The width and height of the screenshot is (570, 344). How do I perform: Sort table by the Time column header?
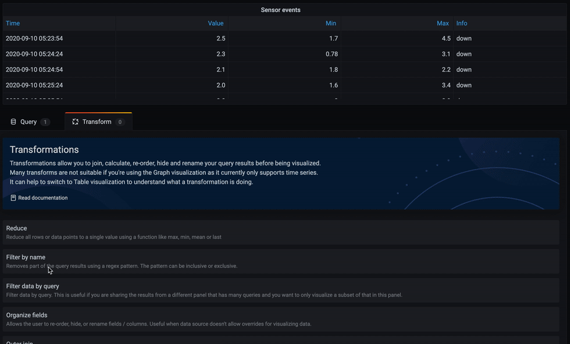[x=13, y=23]
